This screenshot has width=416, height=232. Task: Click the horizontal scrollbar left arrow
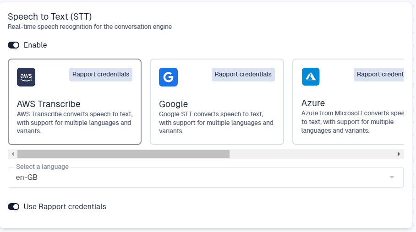point(12,154)
